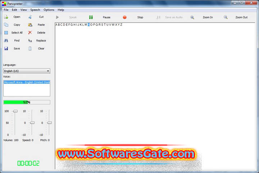This screenshot has height=173, width=259.
Task: Select Microsoft Anna voice in list
Action: coord(27,82)
